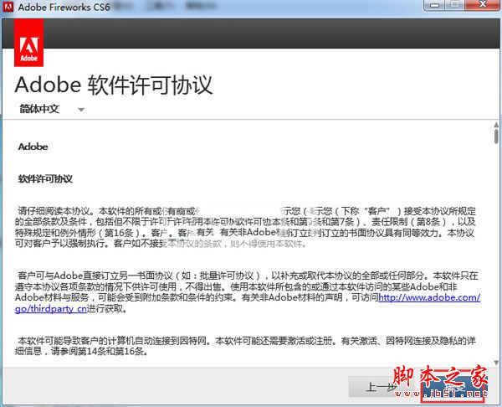Click the paragraph starting 客户可与Adobe直接订立
The height and width of the screenshot is (407, 502).
click(248, 292)
